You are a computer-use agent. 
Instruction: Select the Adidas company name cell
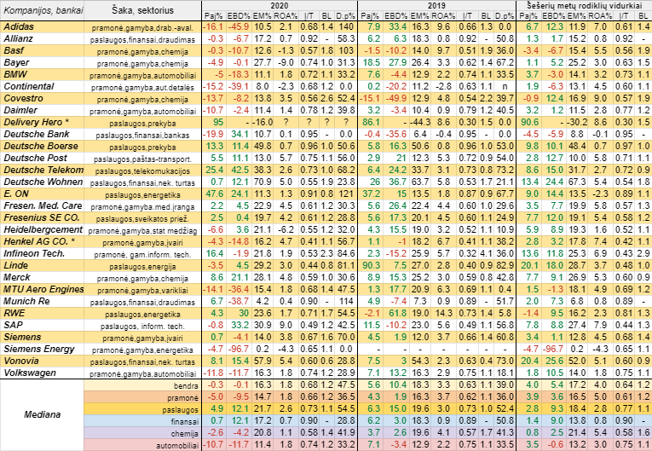click(43, 27)
